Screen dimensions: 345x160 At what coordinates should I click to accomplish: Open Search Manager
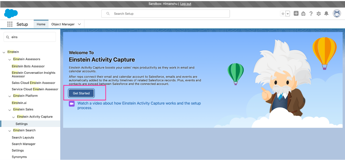[23, 144]
